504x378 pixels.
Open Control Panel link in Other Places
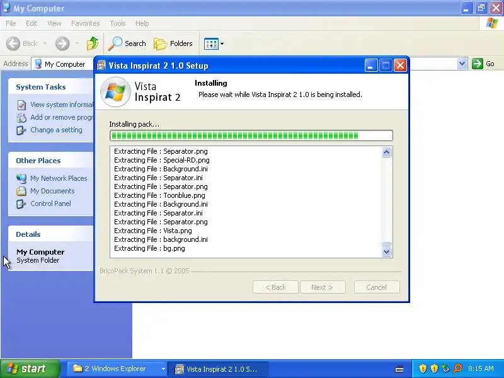pos(51,203)
